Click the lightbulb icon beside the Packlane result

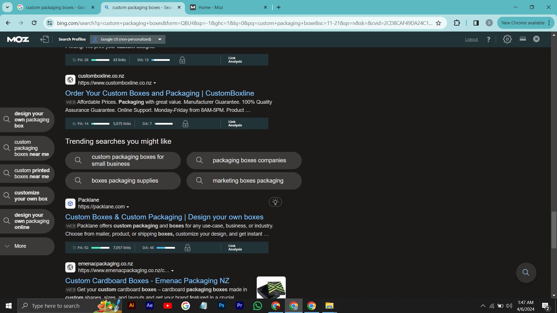click(x=275, y=202)
